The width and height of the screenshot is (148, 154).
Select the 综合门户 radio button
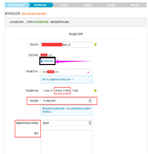[44, 91]
